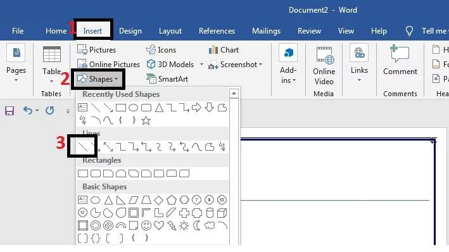
Task: Open the Undo history dropdown arrow
Action: 37,110
